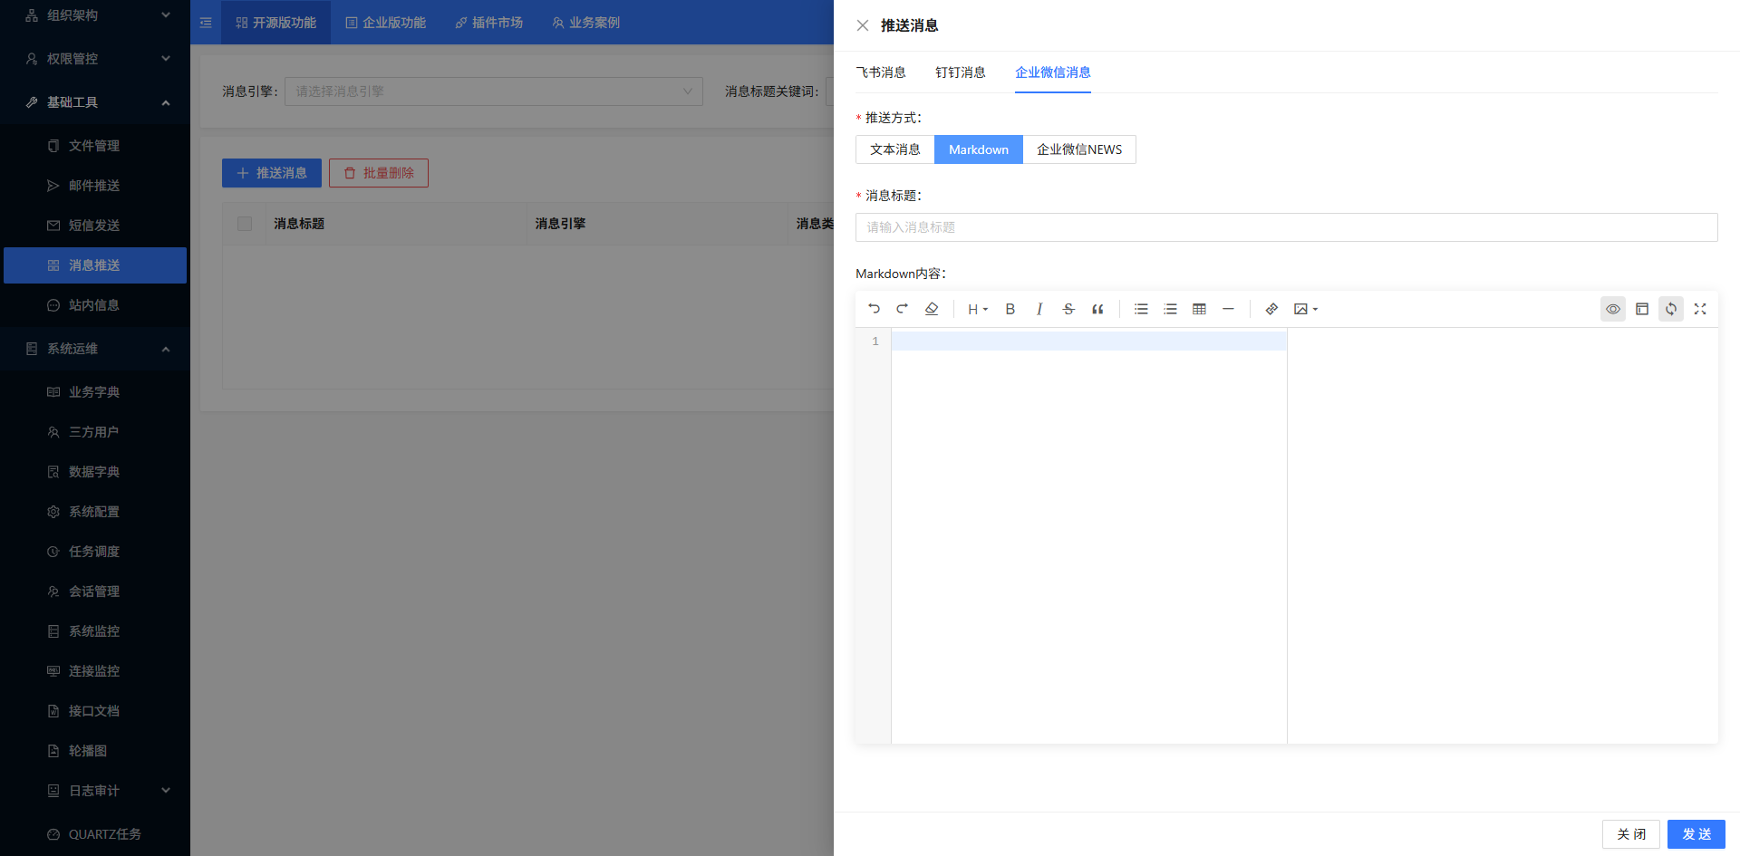
Task: Open 三方用户 in sidebar
Action: tap(95, 432)
